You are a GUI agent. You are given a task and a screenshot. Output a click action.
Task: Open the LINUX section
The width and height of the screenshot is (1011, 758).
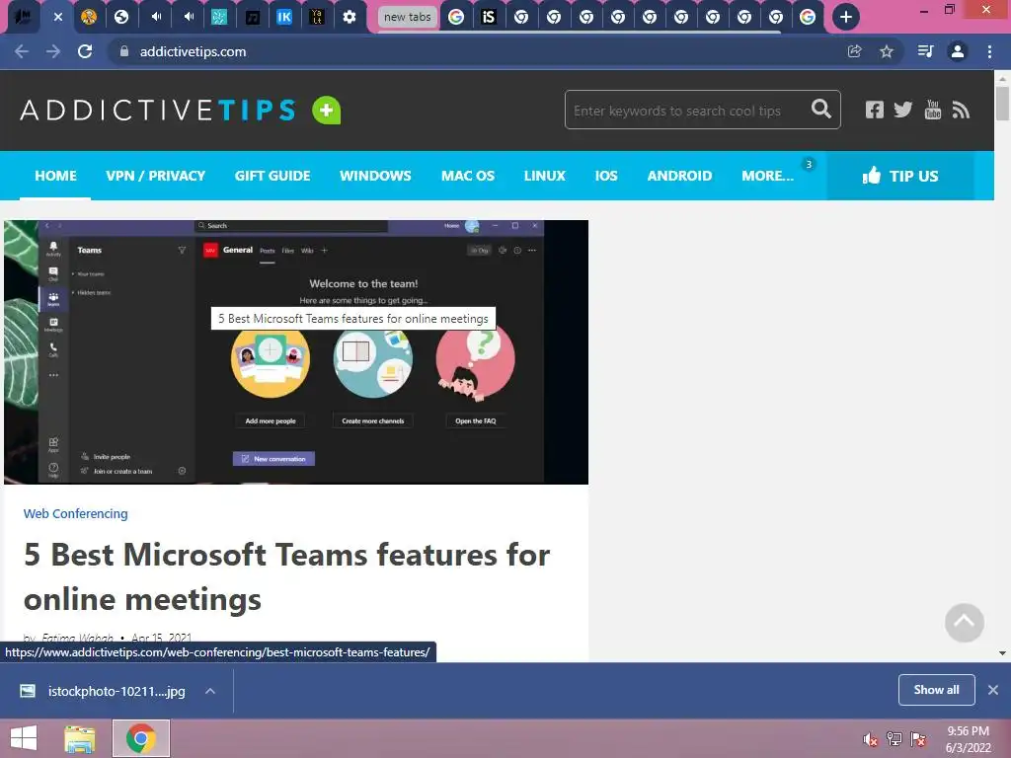544,176
